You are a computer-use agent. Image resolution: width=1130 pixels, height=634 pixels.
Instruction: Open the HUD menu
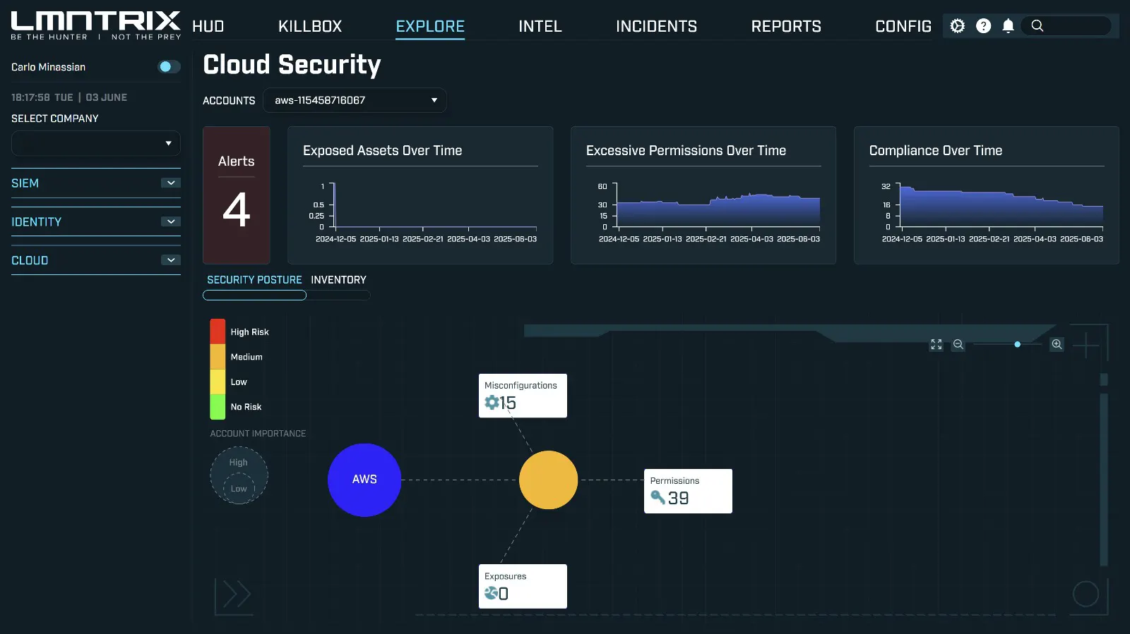coord(208,26)
